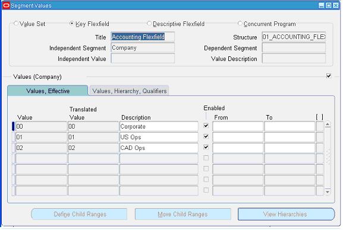Edit the US Ops description field
This screenshot has height=230, width=343.
159,137
